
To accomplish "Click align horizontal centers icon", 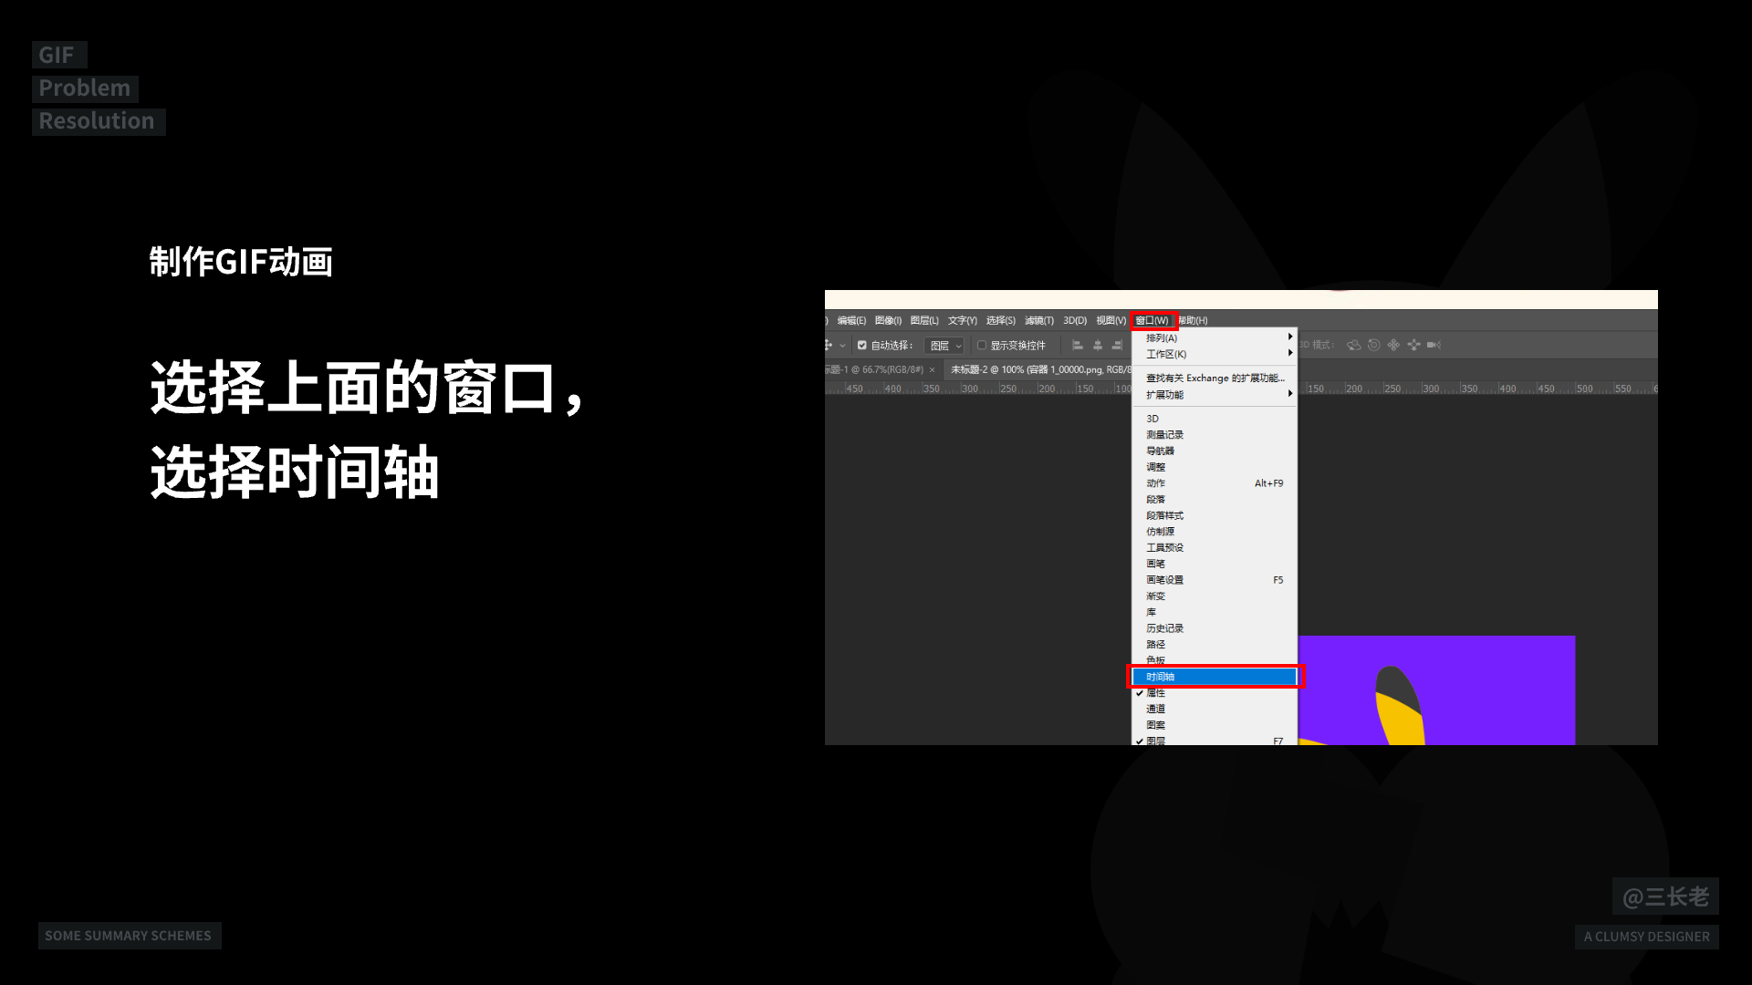I will 1098,345.
